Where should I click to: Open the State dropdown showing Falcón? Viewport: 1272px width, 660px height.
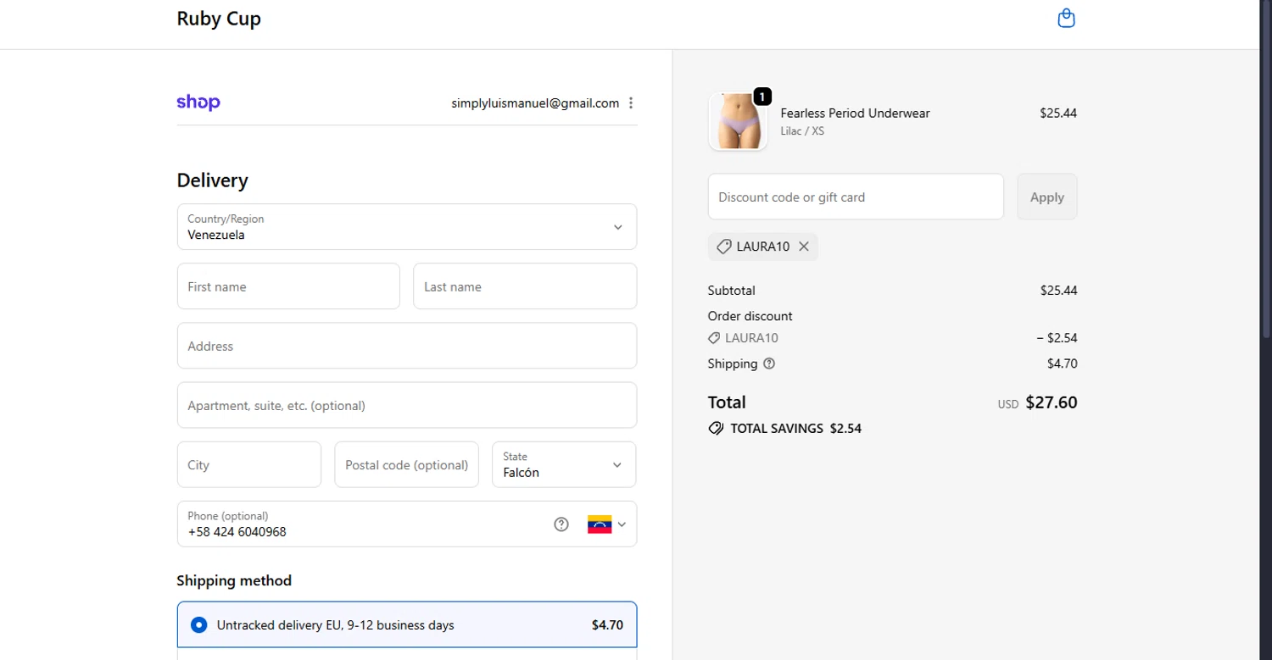(x=564, y=464)
